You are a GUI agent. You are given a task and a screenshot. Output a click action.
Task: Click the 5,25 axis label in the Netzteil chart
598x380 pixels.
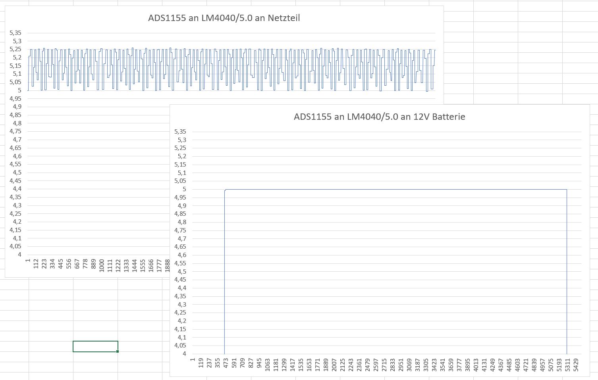click(15, 49)
